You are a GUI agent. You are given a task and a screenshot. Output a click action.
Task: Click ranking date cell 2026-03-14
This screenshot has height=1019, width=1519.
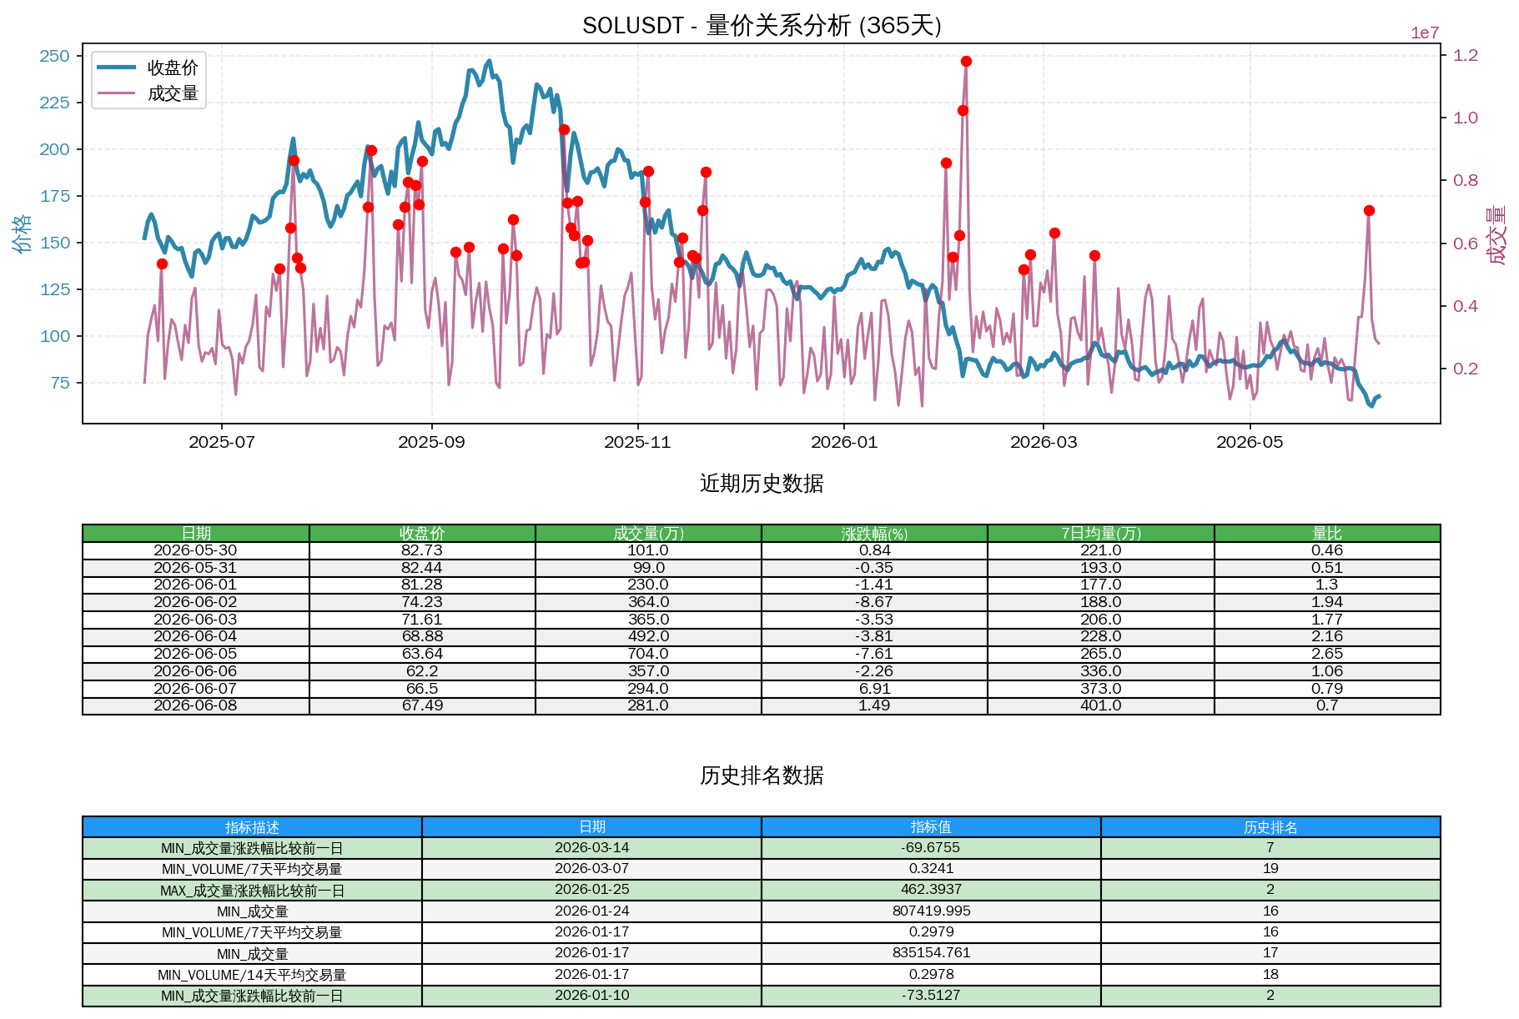click(x=591, y=848)
